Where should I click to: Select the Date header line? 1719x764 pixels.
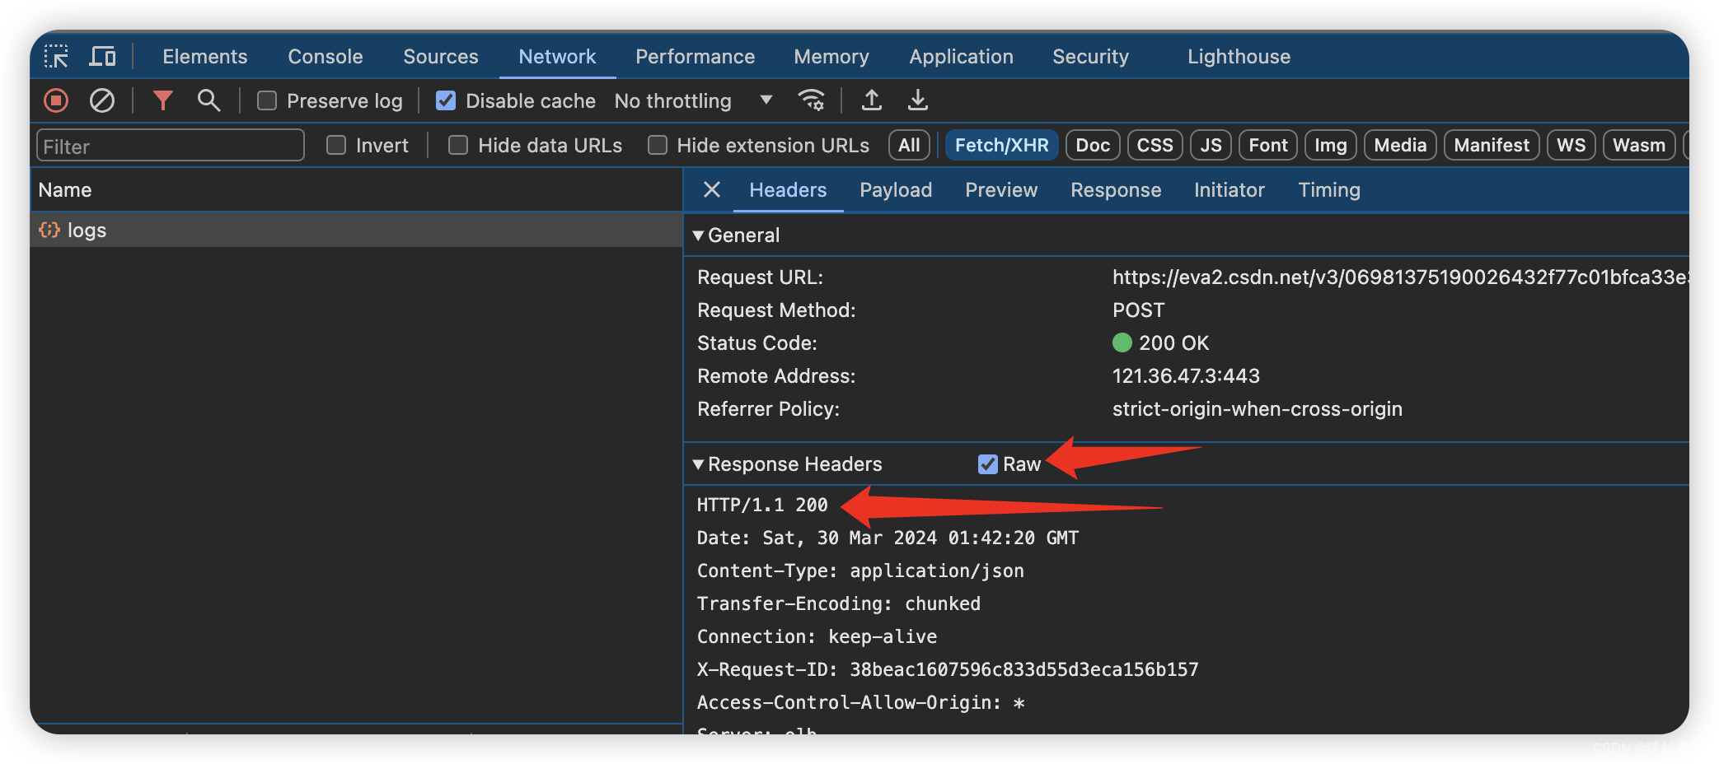click(x=888, y=538)
